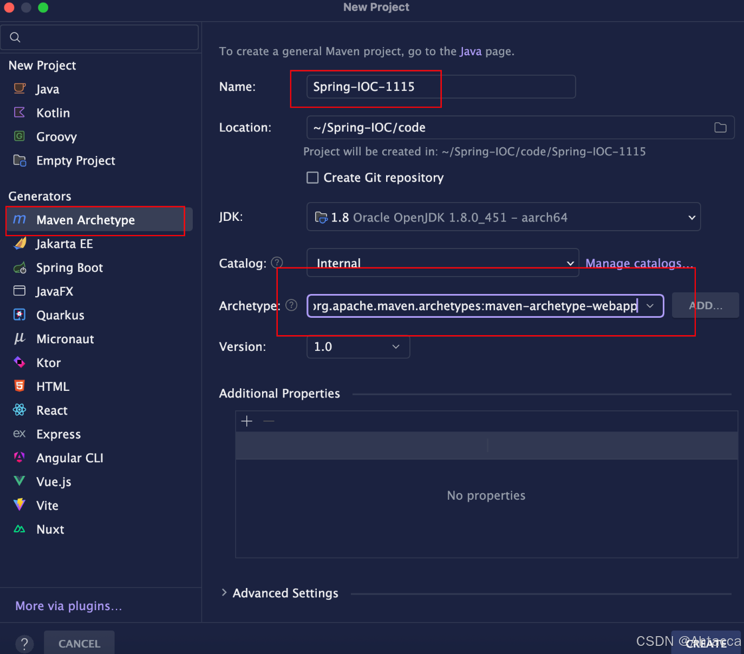This screenshot has width=744, height=654.
Task: Click the Add archetype button
Action: (x=706, y=305)
